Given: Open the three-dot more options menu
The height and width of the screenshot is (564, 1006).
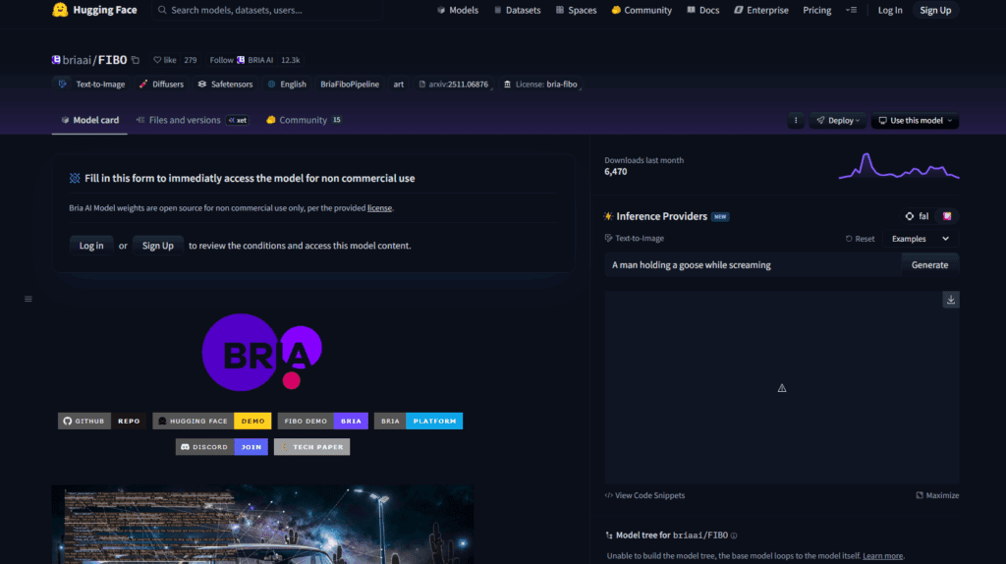Looking at the screenshot, I should 796,121.
